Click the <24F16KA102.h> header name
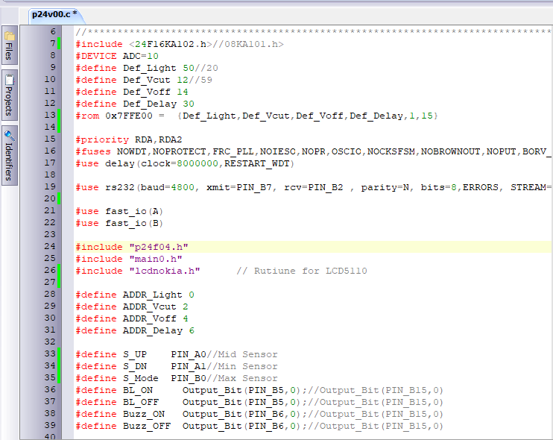The image size is (553, 440). click(x=171, y=44)
